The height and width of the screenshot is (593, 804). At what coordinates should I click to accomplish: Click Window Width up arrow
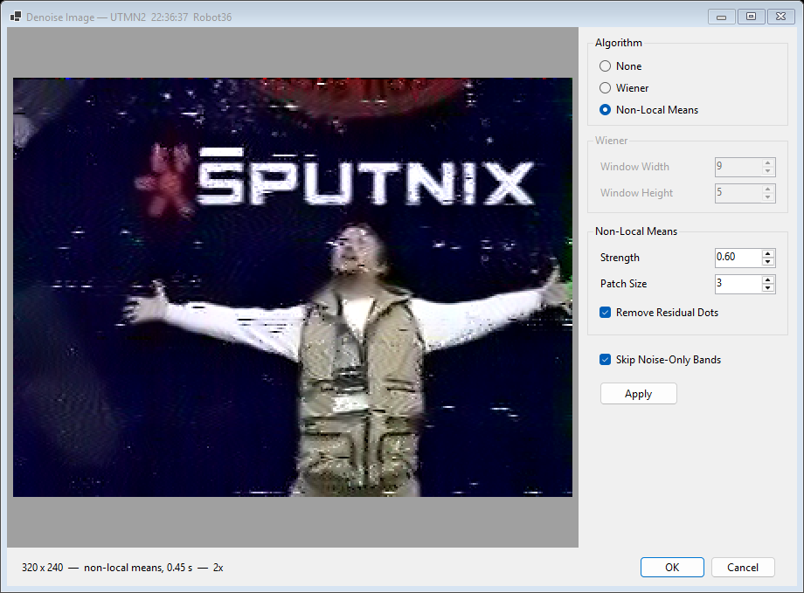[767, 163]
